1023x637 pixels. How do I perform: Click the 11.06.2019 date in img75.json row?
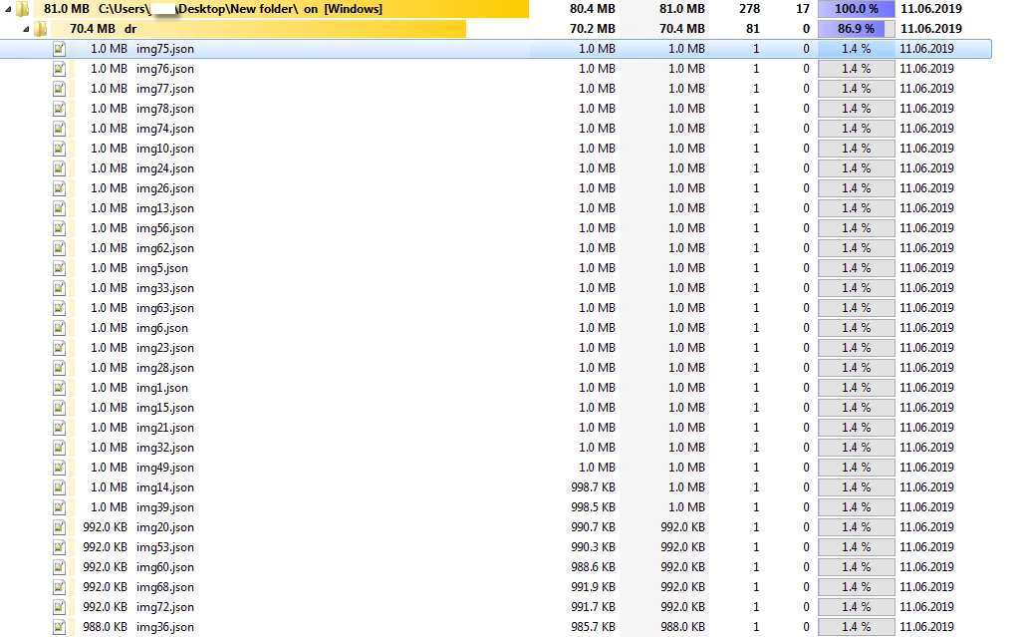[x=926, y=49]
